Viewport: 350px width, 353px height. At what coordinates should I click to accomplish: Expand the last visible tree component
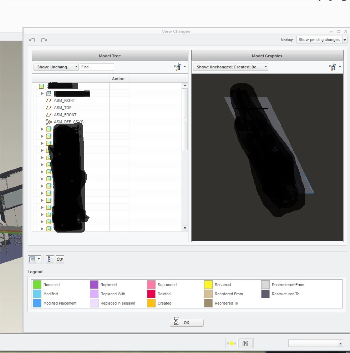42,229
